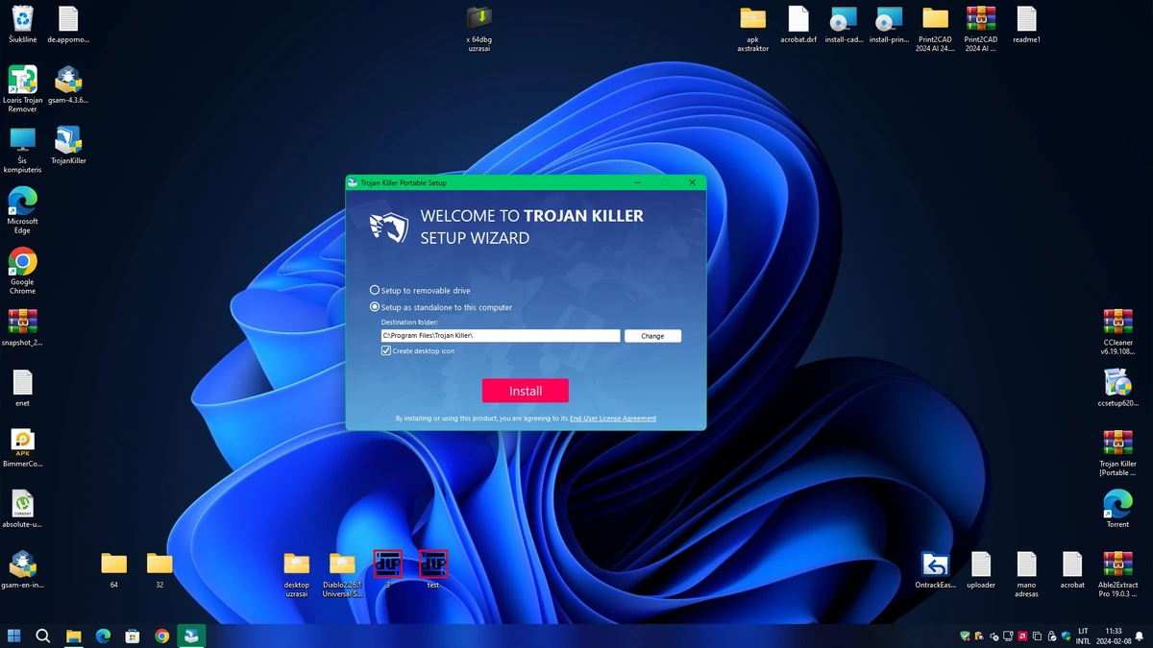Select the uploader file icon

point(981,569)
